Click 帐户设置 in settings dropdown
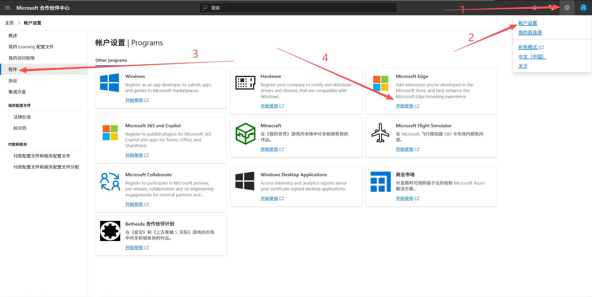The image size is (592, 297). point(527,23)
